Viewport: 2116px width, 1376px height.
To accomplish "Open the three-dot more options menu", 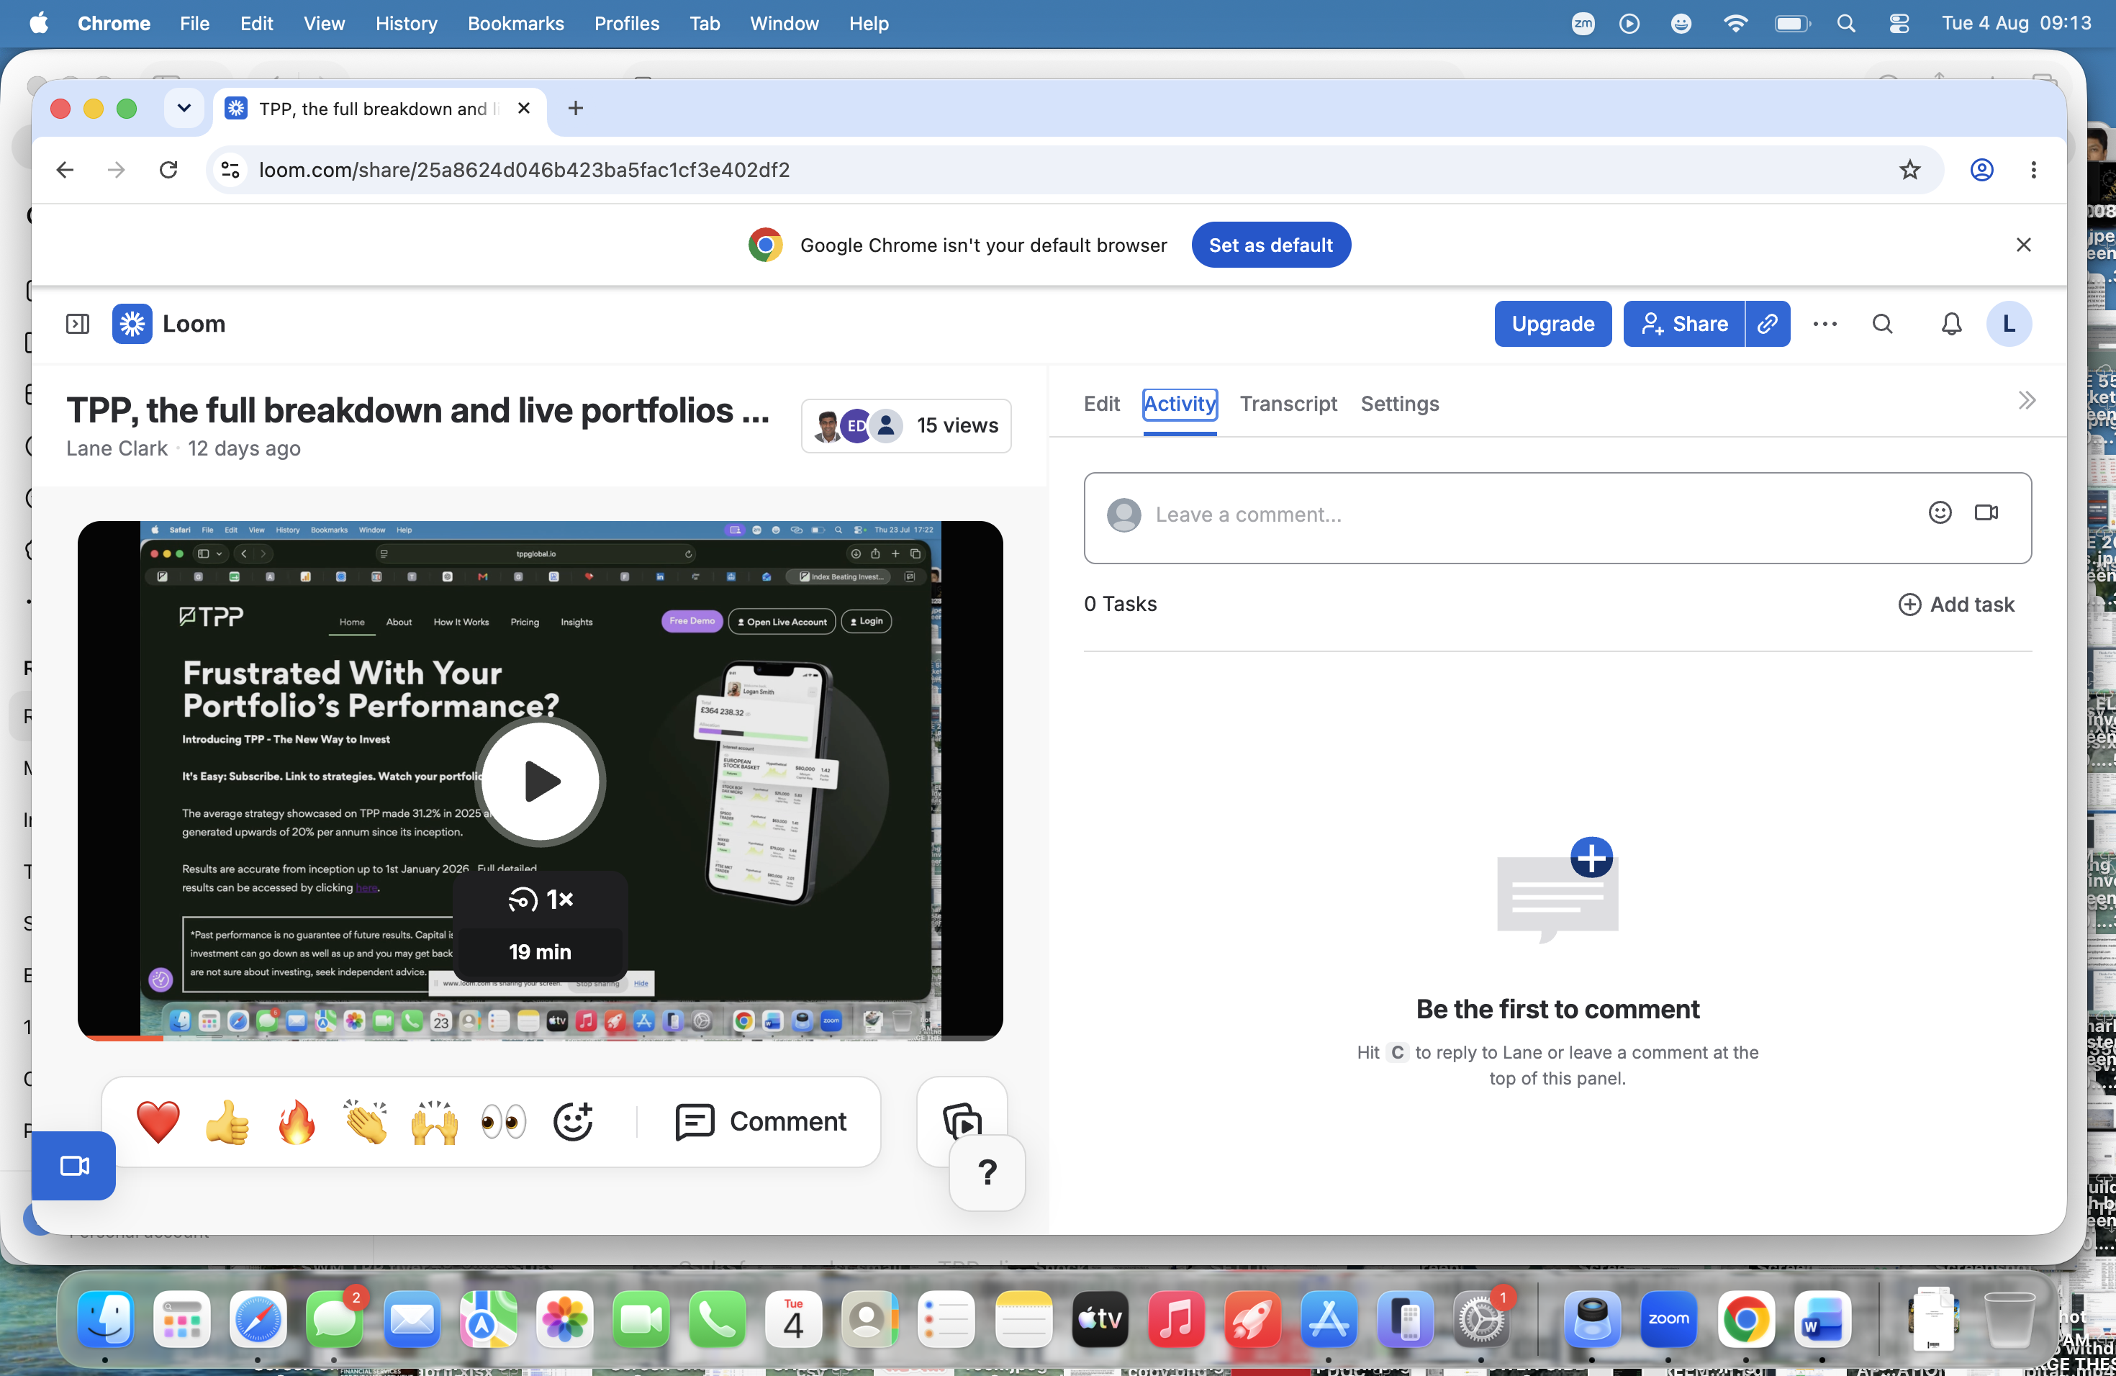I will click(x=1825, y=324).
